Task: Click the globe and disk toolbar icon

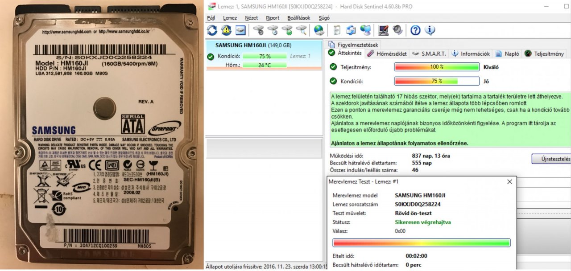Action: (319, 30)
